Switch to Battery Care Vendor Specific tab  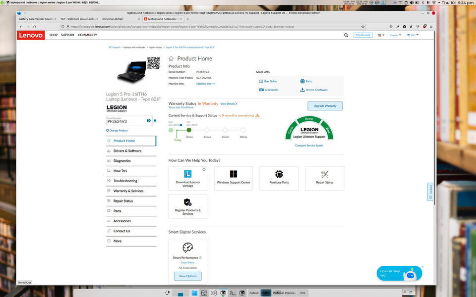(37, 19)
